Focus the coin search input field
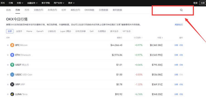 pyautogui.click(x=173, y=10)
